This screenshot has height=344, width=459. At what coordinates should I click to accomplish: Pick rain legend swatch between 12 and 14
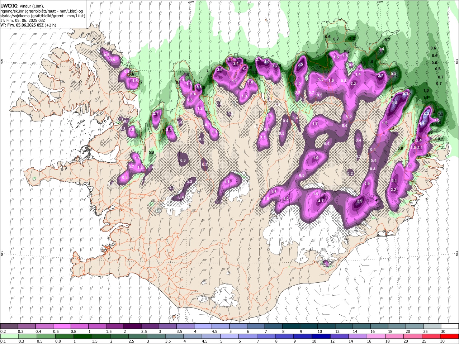point(339,336)
